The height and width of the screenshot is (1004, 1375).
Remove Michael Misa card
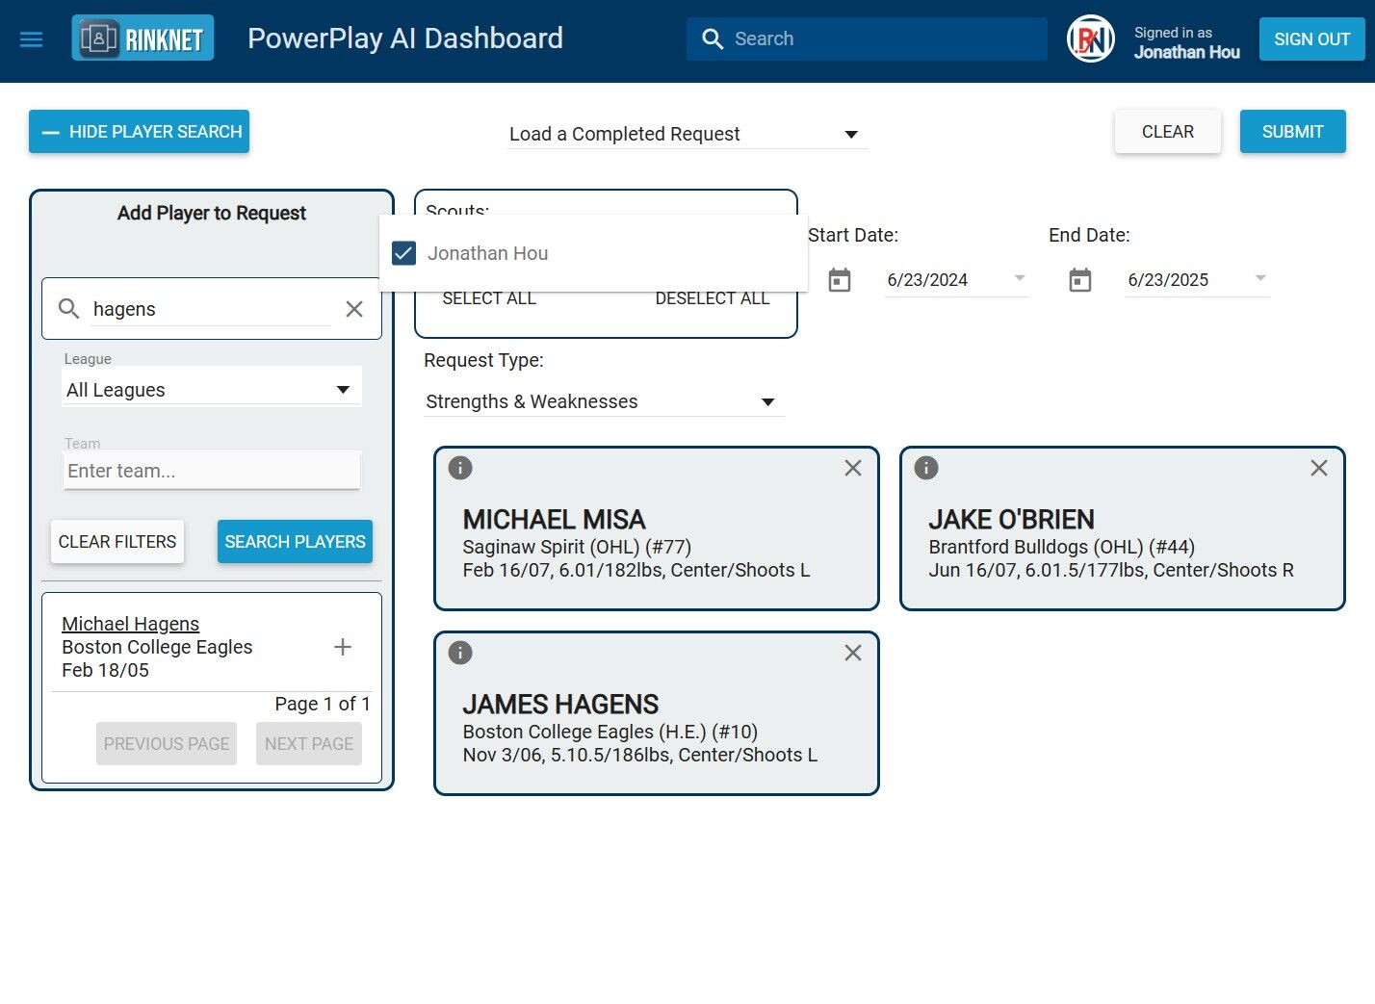tap(853, 468)
